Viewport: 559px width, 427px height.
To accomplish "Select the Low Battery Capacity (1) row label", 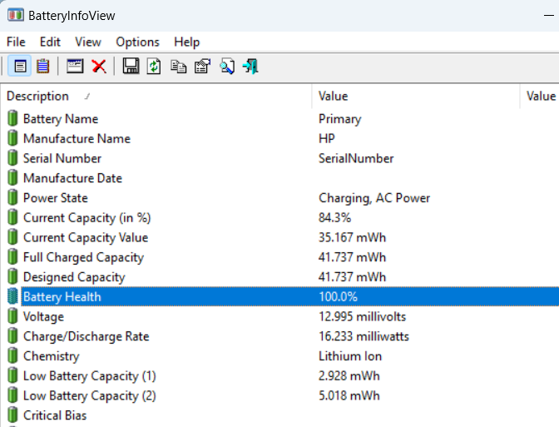I will (x=90, y=376).
